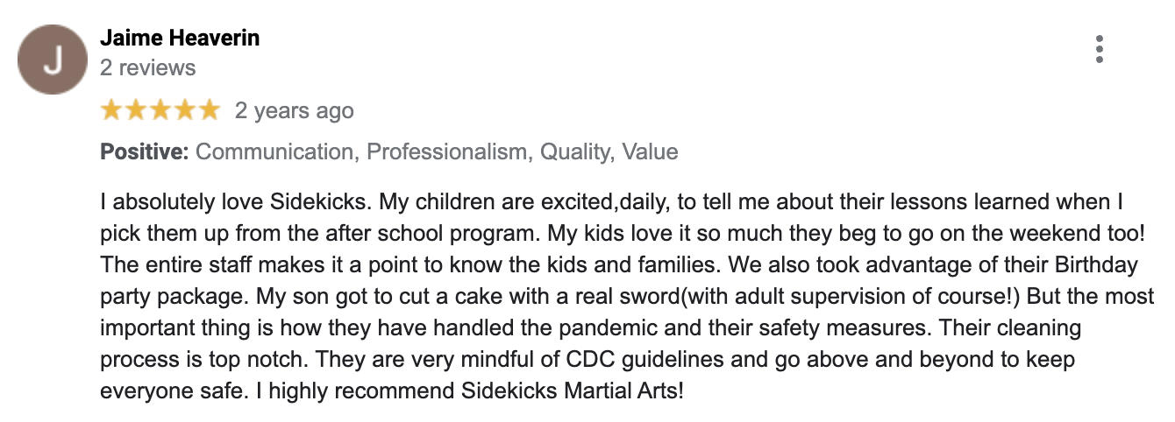Click the "2 reviews" count text
Screen dimensions: 1175x422
148,67
